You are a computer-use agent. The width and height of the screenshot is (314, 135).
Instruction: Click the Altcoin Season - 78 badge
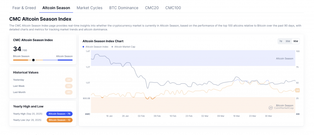pyautogui.click(x=59, y=114)
